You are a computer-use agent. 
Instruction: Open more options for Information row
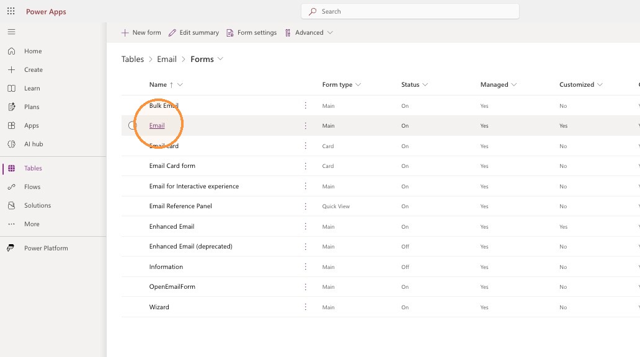pos(305,267)
